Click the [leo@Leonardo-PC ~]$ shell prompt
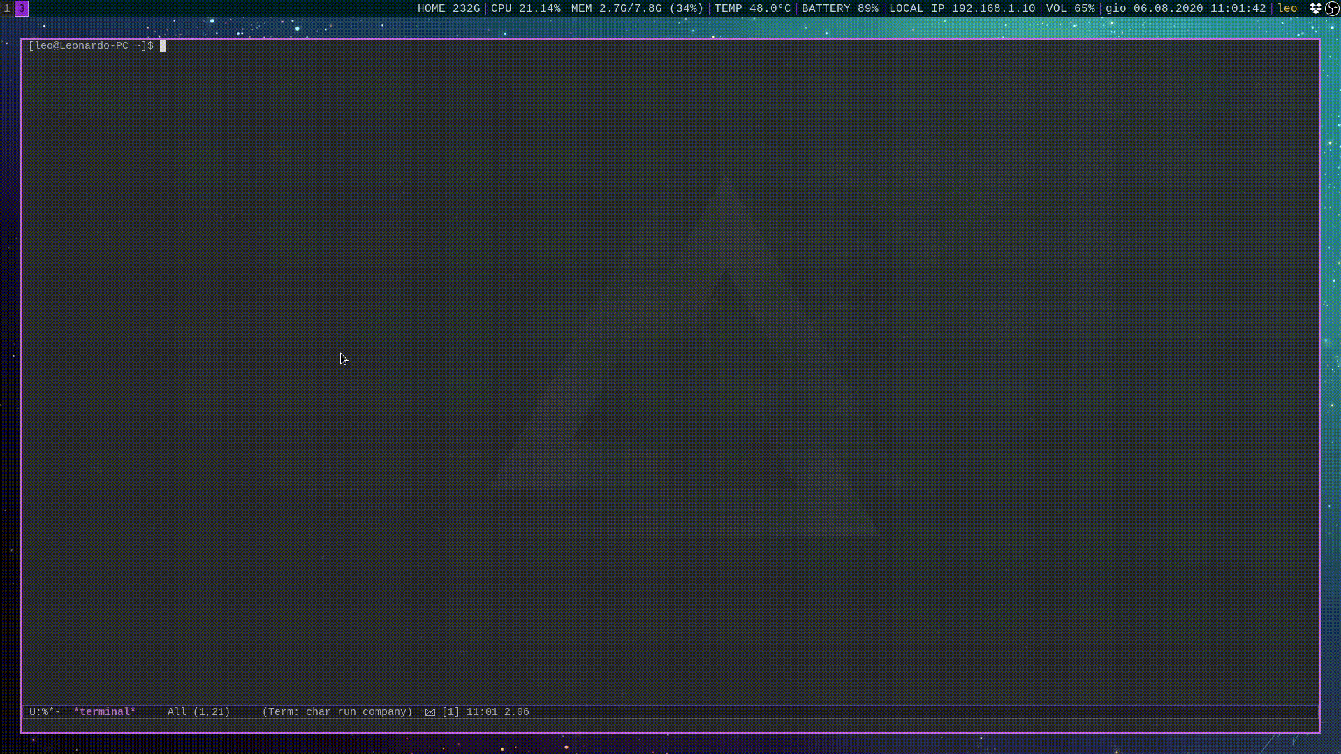 tap(91, 46)
